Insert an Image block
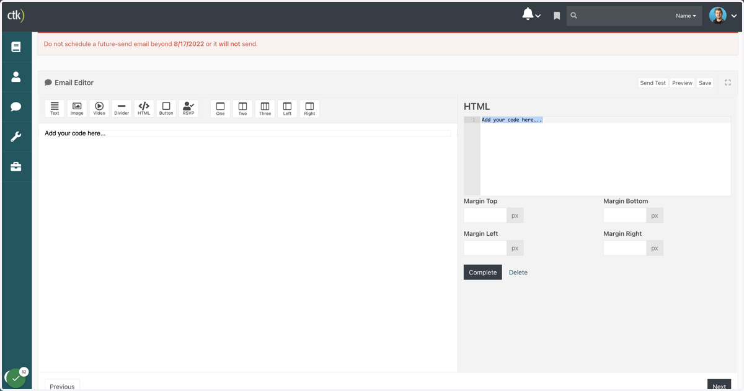744x391 pixels. click(77, 109)
